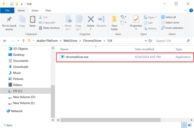The image size is (194, 128).
Task: Expand the Properties dropdown arrow
Action: [136, 29]
